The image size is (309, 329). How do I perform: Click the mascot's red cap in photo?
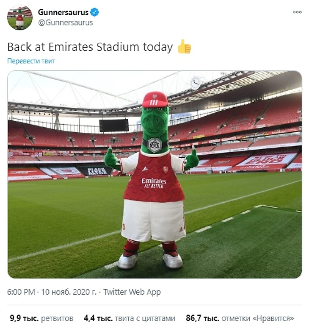(x=154, y=100)
